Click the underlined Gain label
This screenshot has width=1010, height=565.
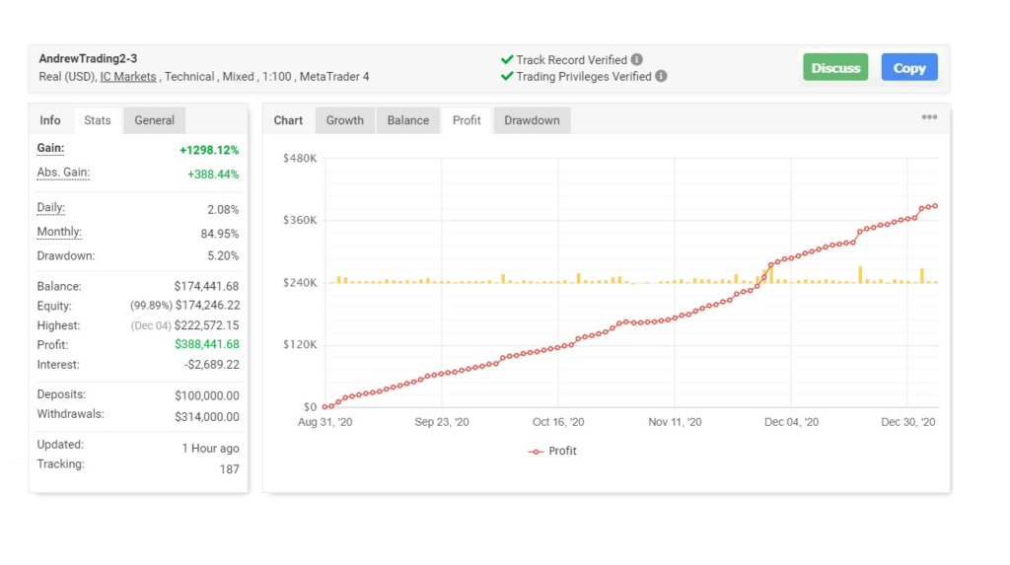(50, 148)
